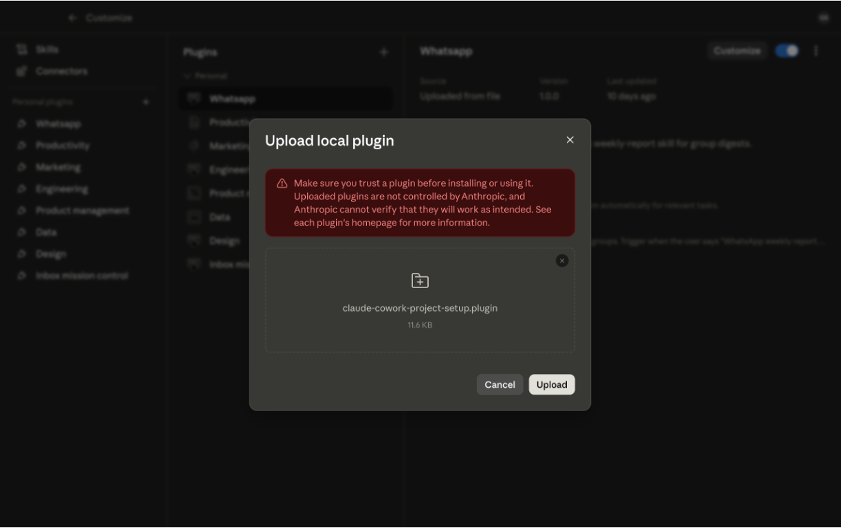Screen dimensions: 841x528
Task: Add a personal plugin with sidebar plus
Action: (145, 102)
